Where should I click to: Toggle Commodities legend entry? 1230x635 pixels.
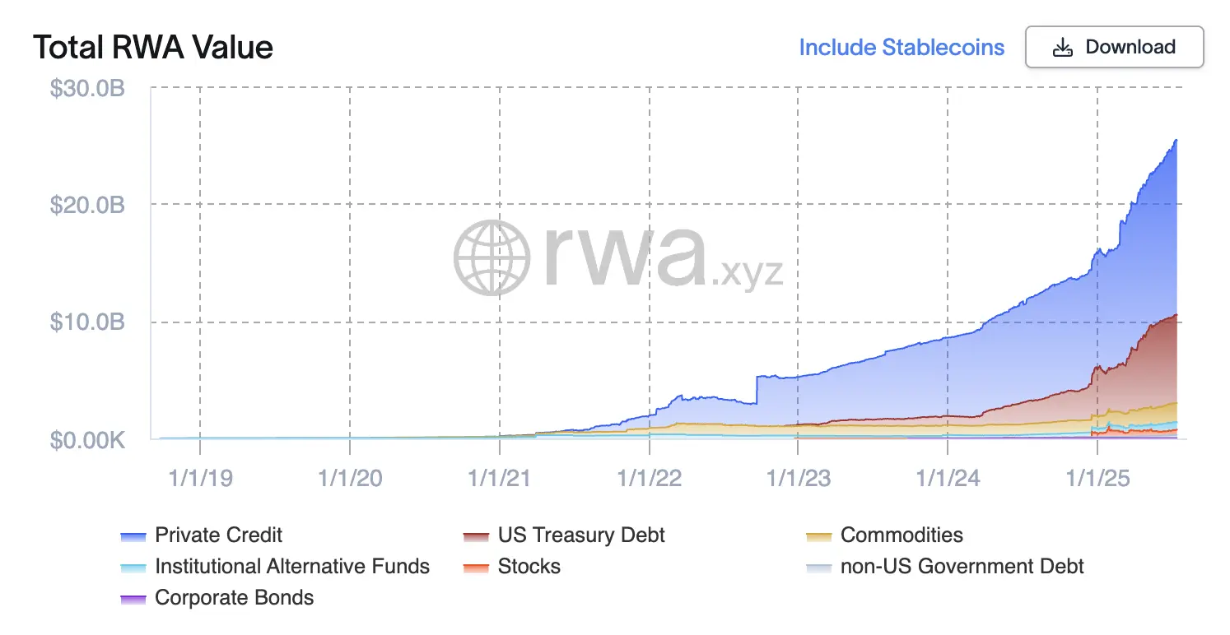click(901, 535)
